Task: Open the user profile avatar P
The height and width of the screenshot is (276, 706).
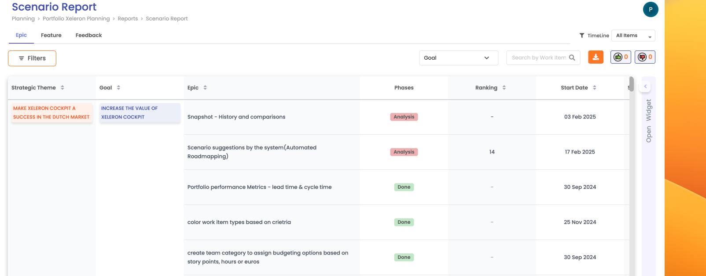Action: [651, 9]
